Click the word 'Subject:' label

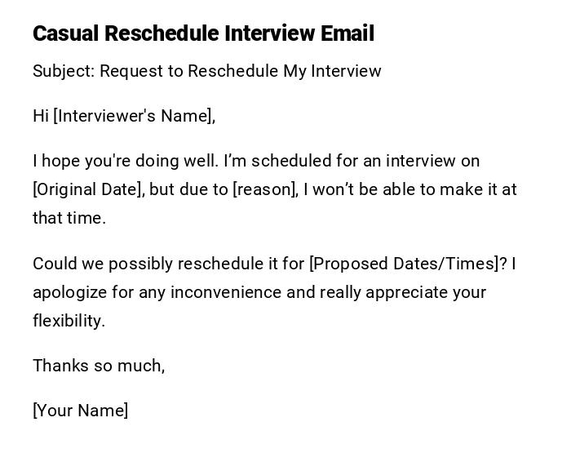tap(64, 71)
